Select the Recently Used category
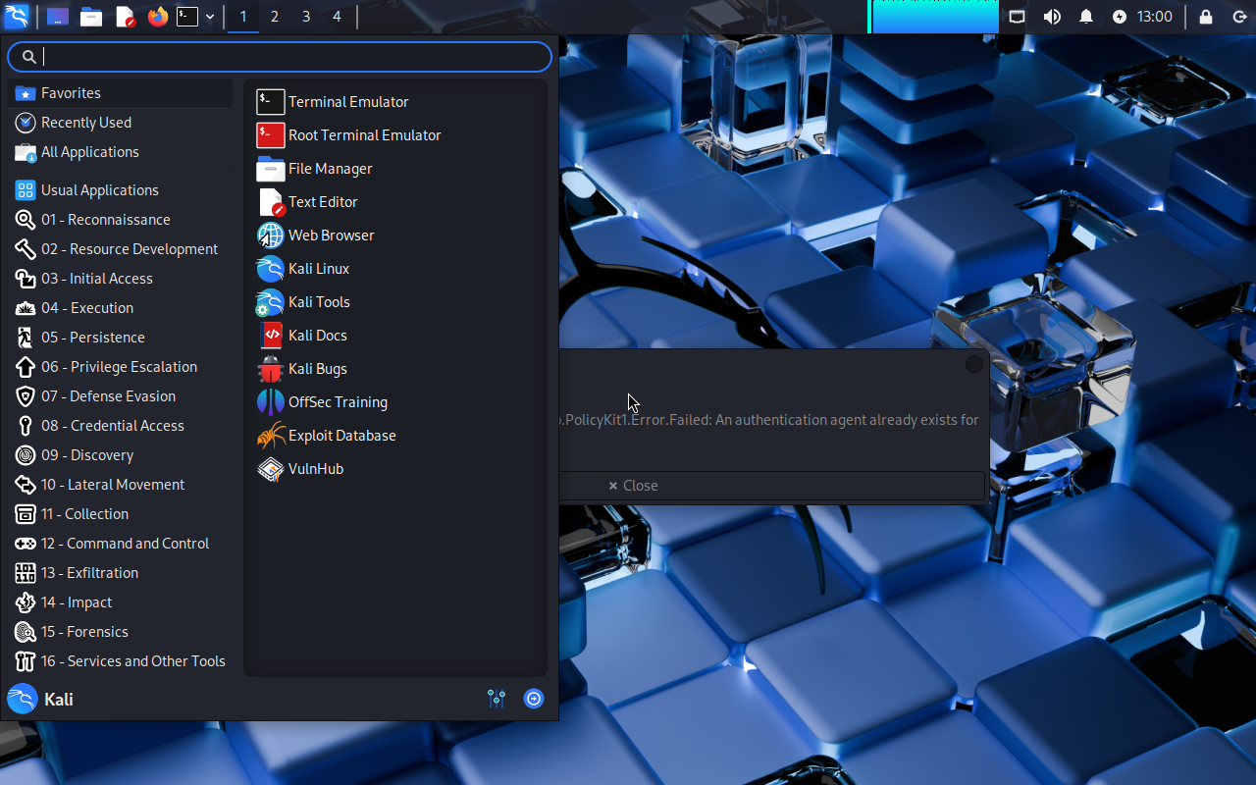This screenshot has width=1256, height=785. point(120,123)
